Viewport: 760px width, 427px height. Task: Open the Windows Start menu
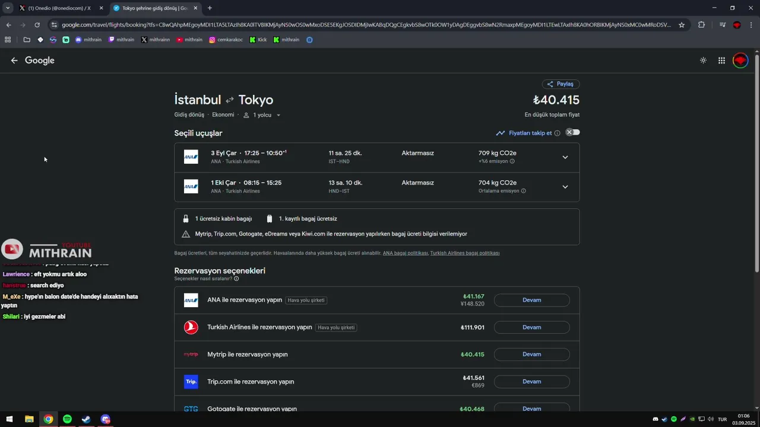(x=9, y=419)
